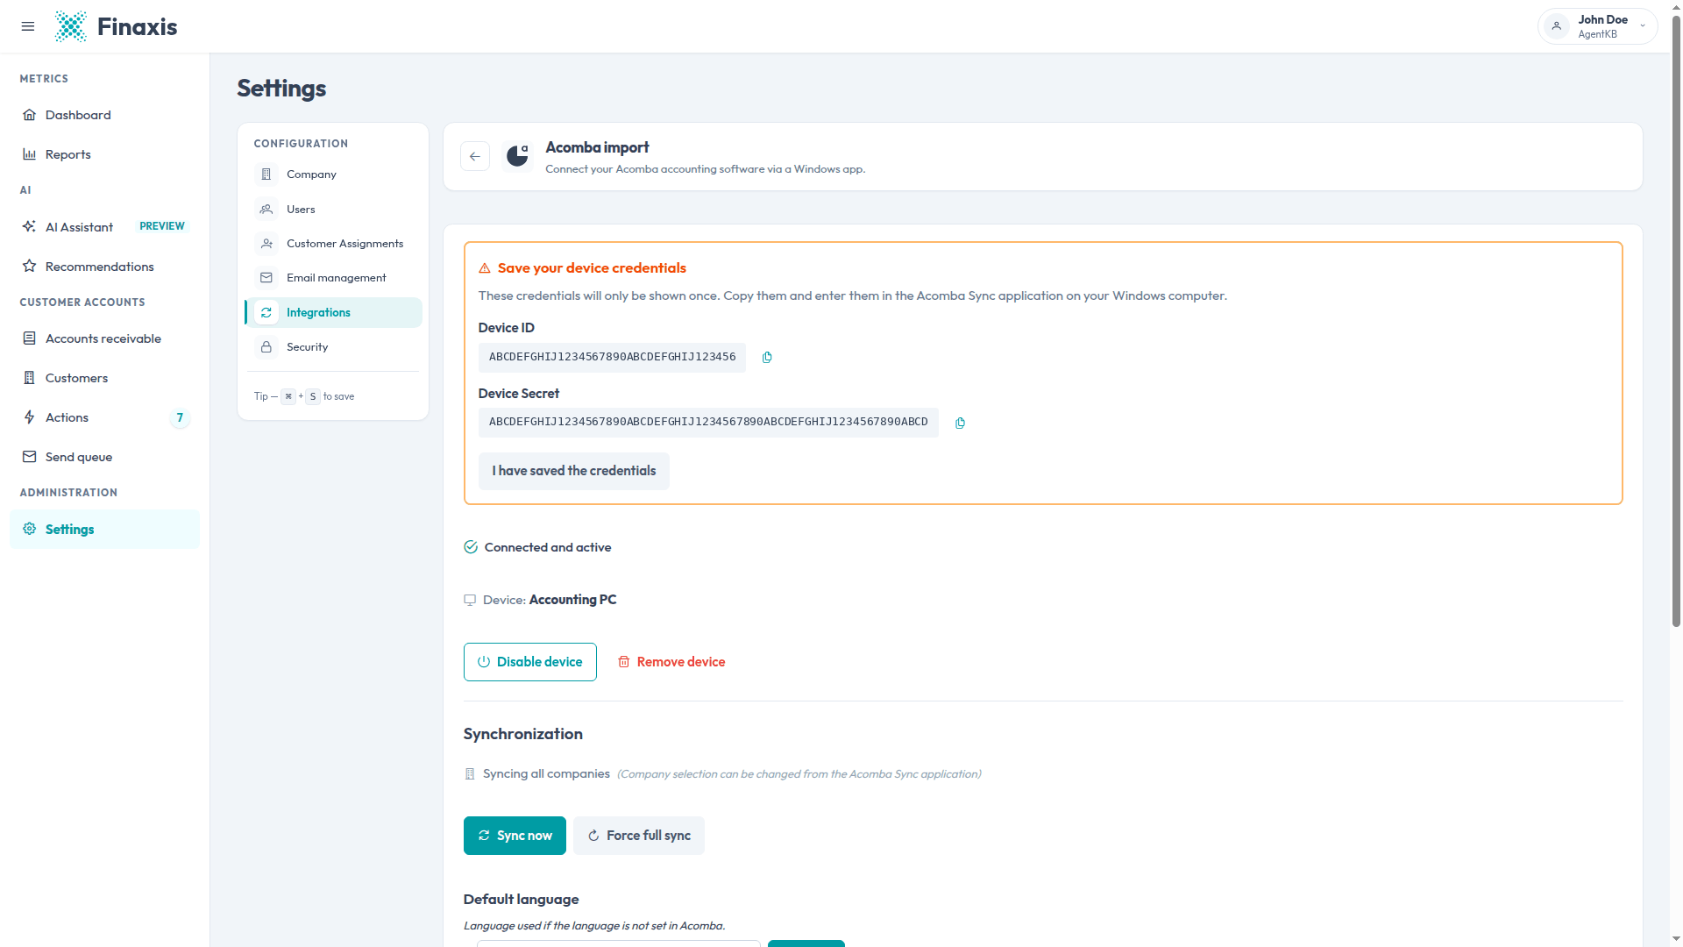Viewport: 1683px width, 947px height.
Task: Click the page vertical scrollbar
Action: point(1676,320)
